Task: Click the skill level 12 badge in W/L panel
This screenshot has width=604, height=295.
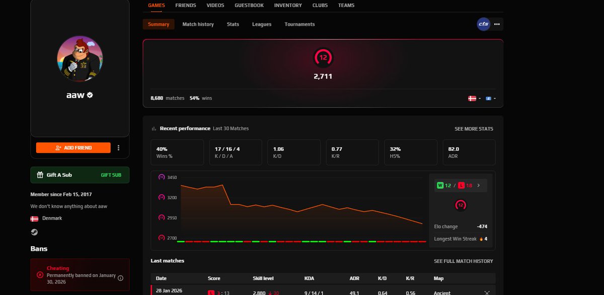Action: click(461, 205)
